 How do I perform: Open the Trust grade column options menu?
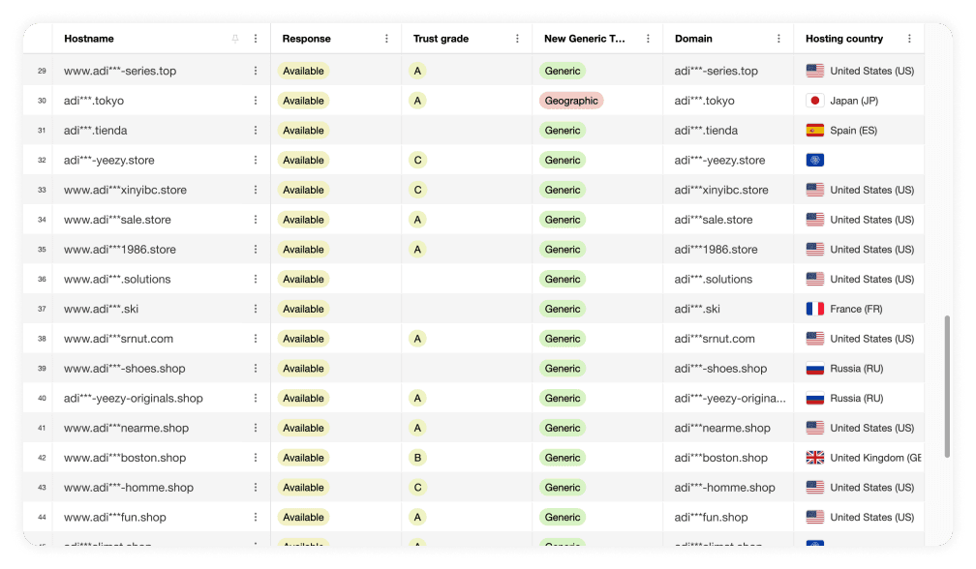click(517, 39)
